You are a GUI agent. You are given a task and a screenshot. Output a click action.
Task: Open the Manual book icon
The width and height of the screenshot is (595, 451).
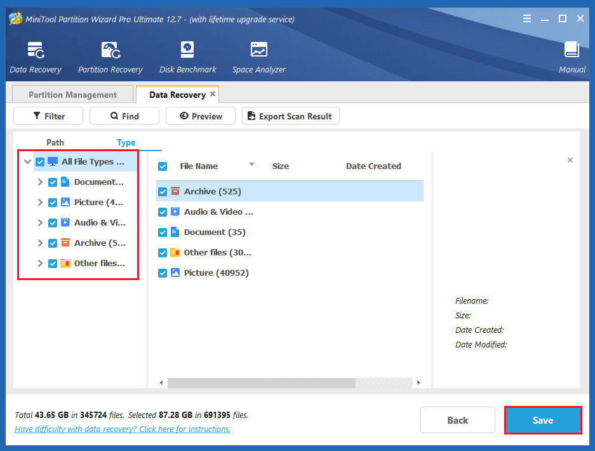pyautogui.click(x=572, y=50)
